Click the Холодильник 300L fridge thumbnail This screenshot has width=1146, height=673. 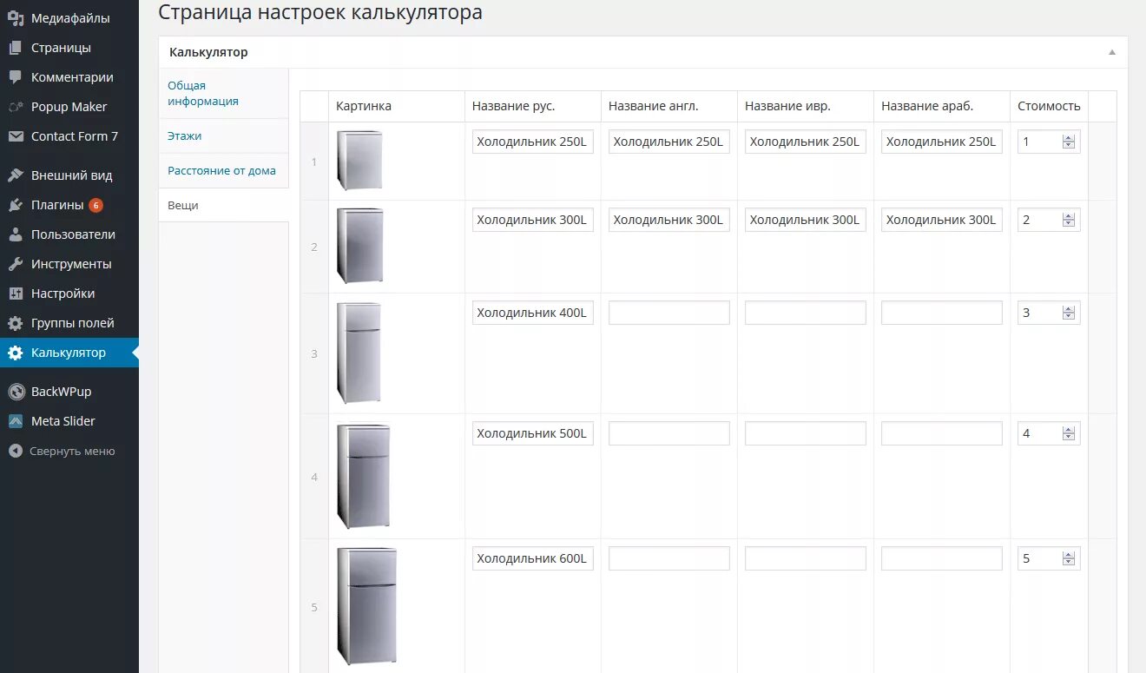pyautogui.click(x=360, y=246)
